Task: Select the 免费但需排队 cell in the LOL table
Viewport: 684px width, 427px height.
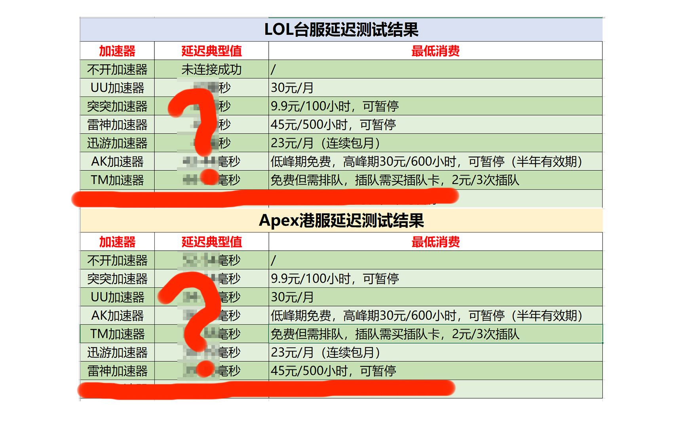Action: pos(435,180)
